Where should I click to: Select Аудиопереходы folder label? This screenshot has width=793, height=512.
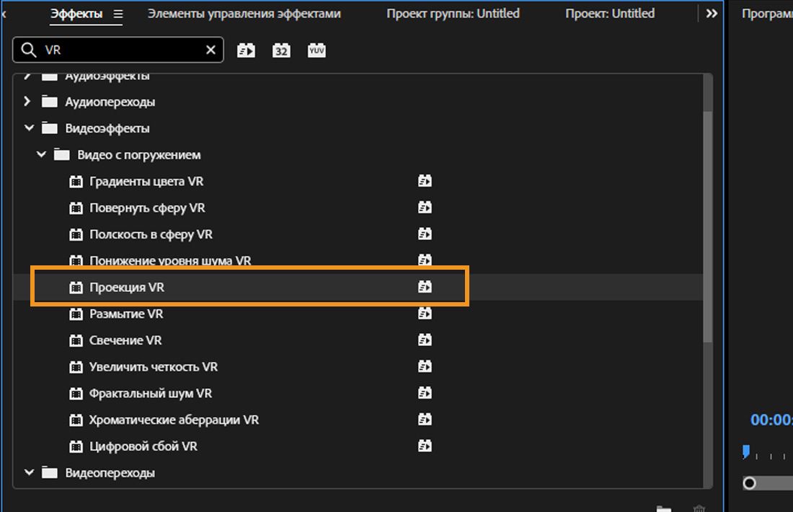110,102
